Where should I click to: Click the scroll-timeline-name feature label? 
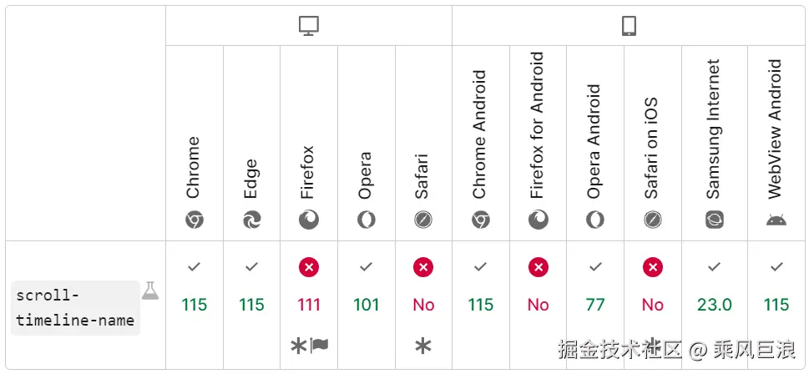75,308
